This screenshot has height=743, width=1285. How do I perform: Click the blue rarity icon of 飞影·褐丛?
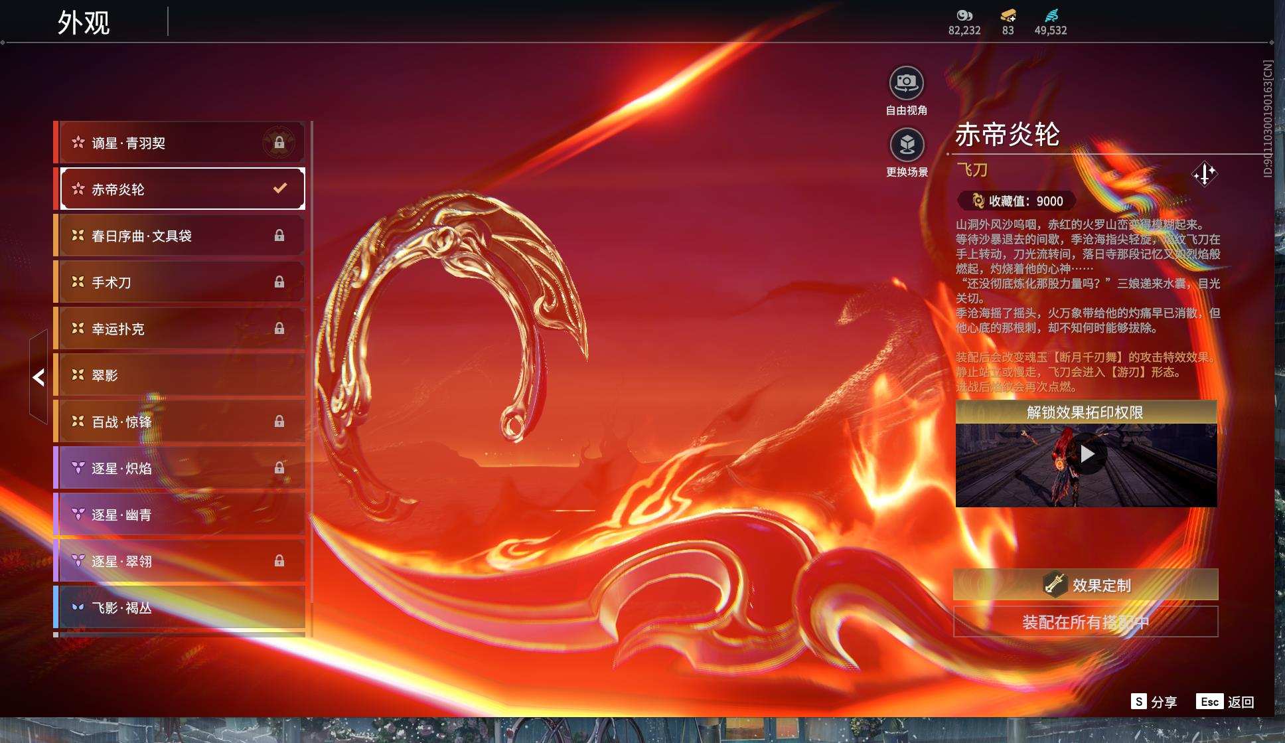(78, 608)
